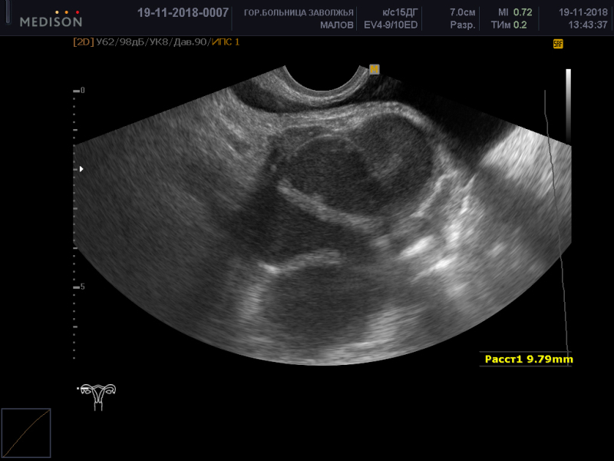This screenshot has height=461, width=614.
Task: Click the 'ТИм 0.2' thermal index
Action: (509, 25)
